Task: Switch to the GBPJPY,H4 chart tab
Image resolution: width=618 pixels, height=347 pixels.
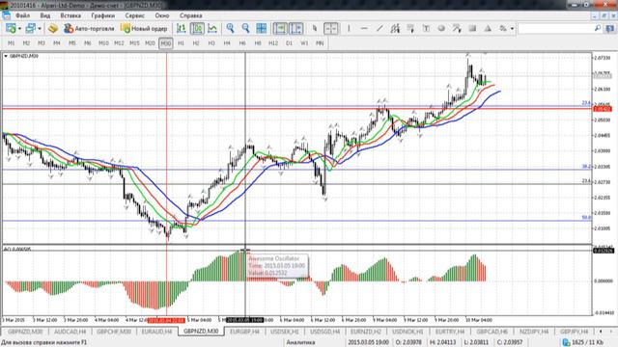Action: click(x=574, y=332)
